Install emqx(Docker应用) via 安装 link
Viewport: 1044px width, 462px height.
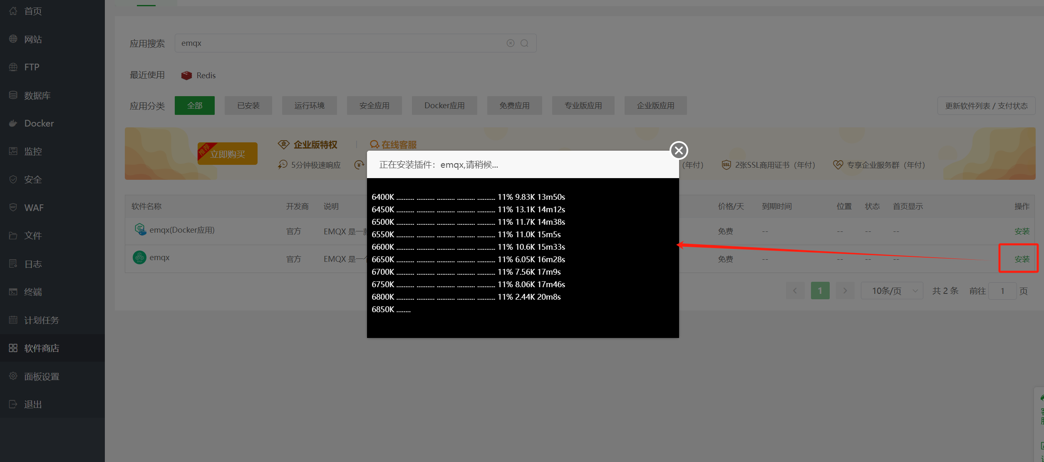(x=1022, y=231)
